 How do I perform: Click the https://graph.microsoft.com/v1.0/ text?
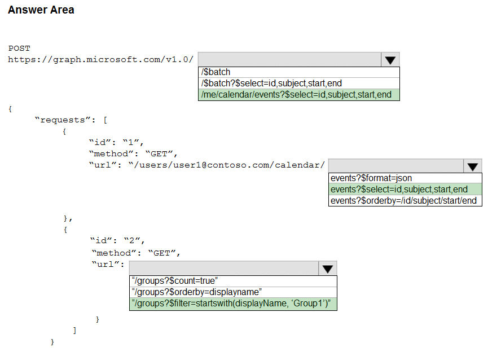point(100,59)
